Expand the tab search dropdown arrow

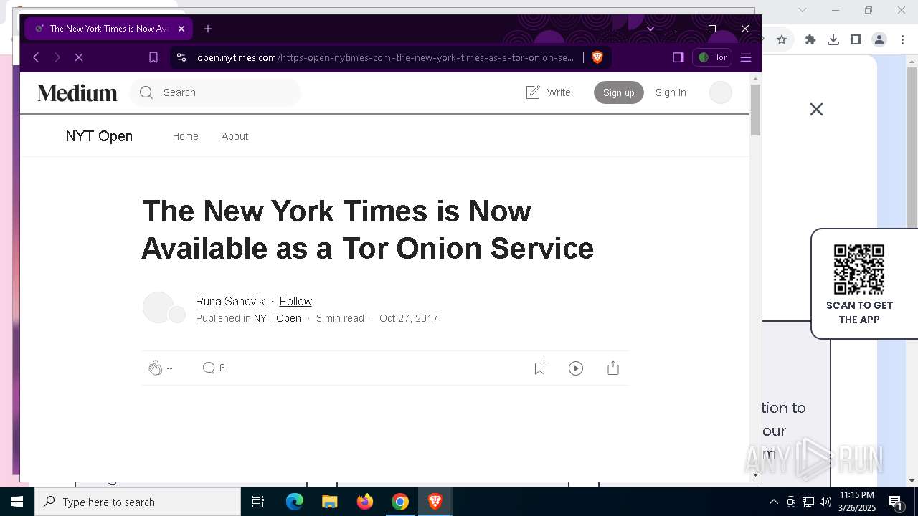coord(650,29)
